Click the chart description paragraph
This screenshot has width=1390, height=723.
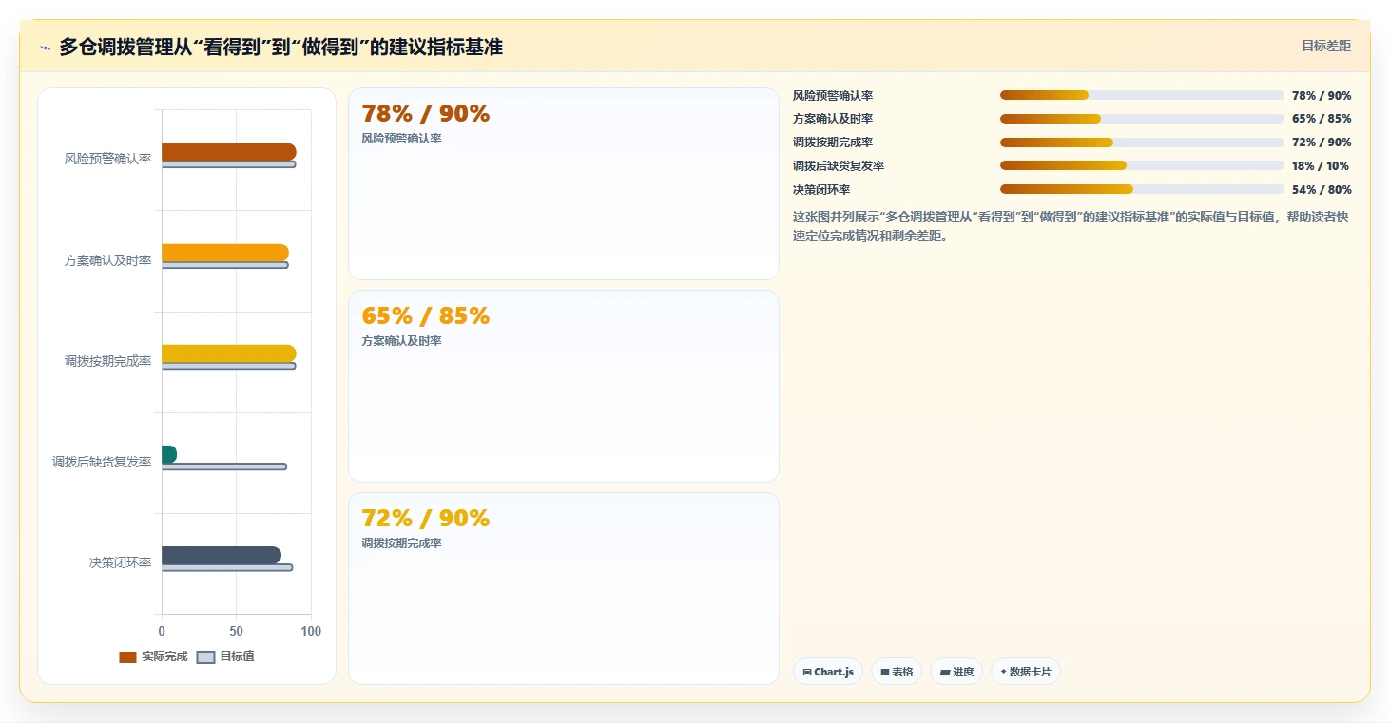1071,226
